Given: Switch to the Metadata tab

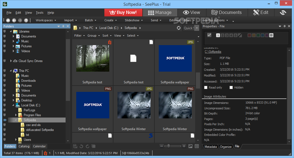Looking at the screenshot, I should pos(211,147).
